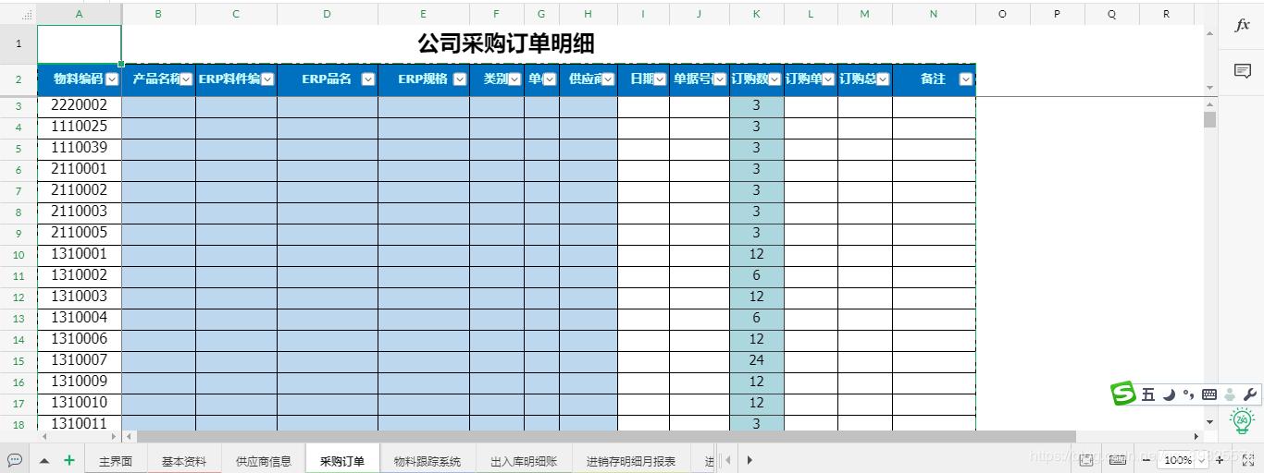
Task: Click the user avatar on the IME bar
Action: pos(1229,394)
